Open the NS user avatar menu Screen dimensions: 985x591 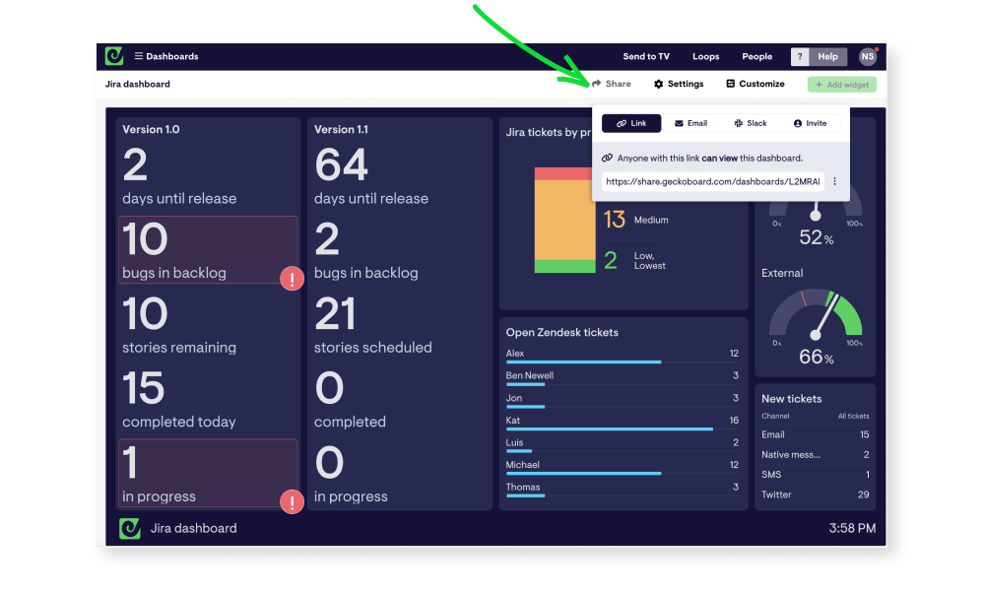point(868,56)
